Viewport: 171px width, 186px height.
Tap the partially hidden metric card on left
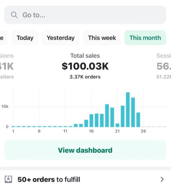[6, 66]
